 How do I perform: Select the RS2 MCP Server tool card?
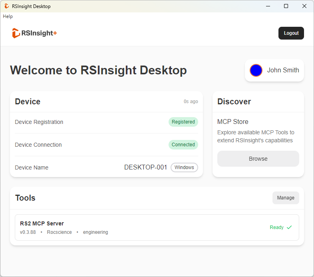[157, 227]
